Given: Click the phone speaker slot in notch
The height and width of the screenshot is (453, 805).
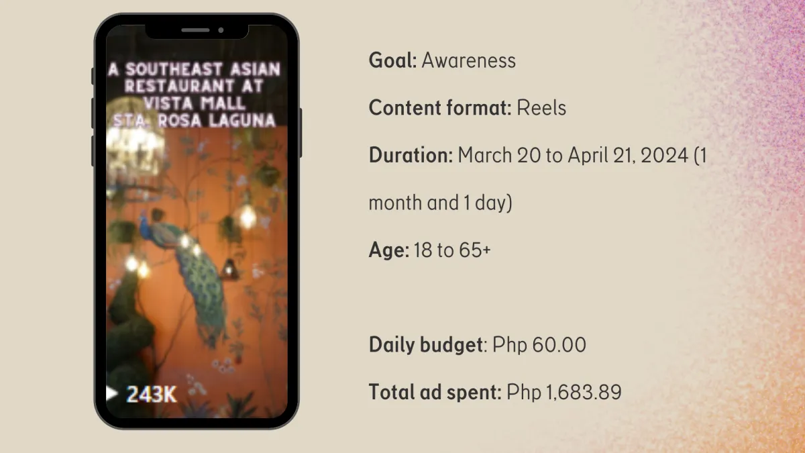Looking at the screenshot, I should tap(195, 30).
